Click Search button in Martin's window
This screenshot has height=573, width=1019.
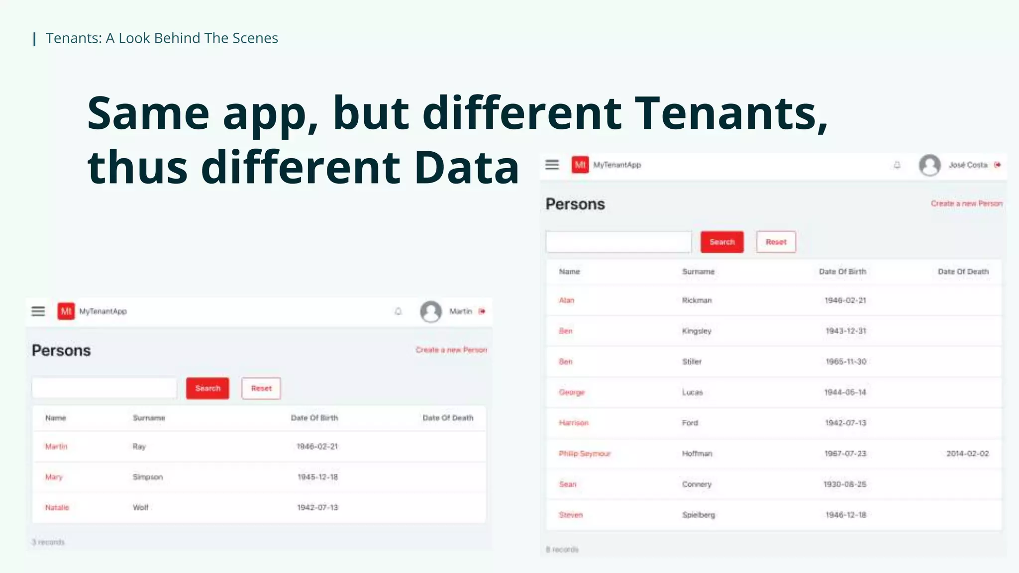pyautogui.click(x=207, y=388)
